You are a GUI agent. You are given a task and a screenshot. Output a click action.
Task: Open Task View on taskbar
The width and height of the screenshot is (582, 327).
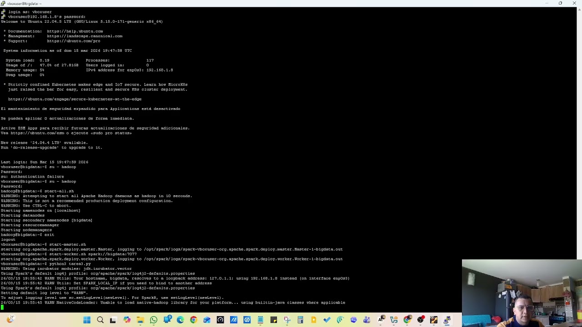(113, 320)
